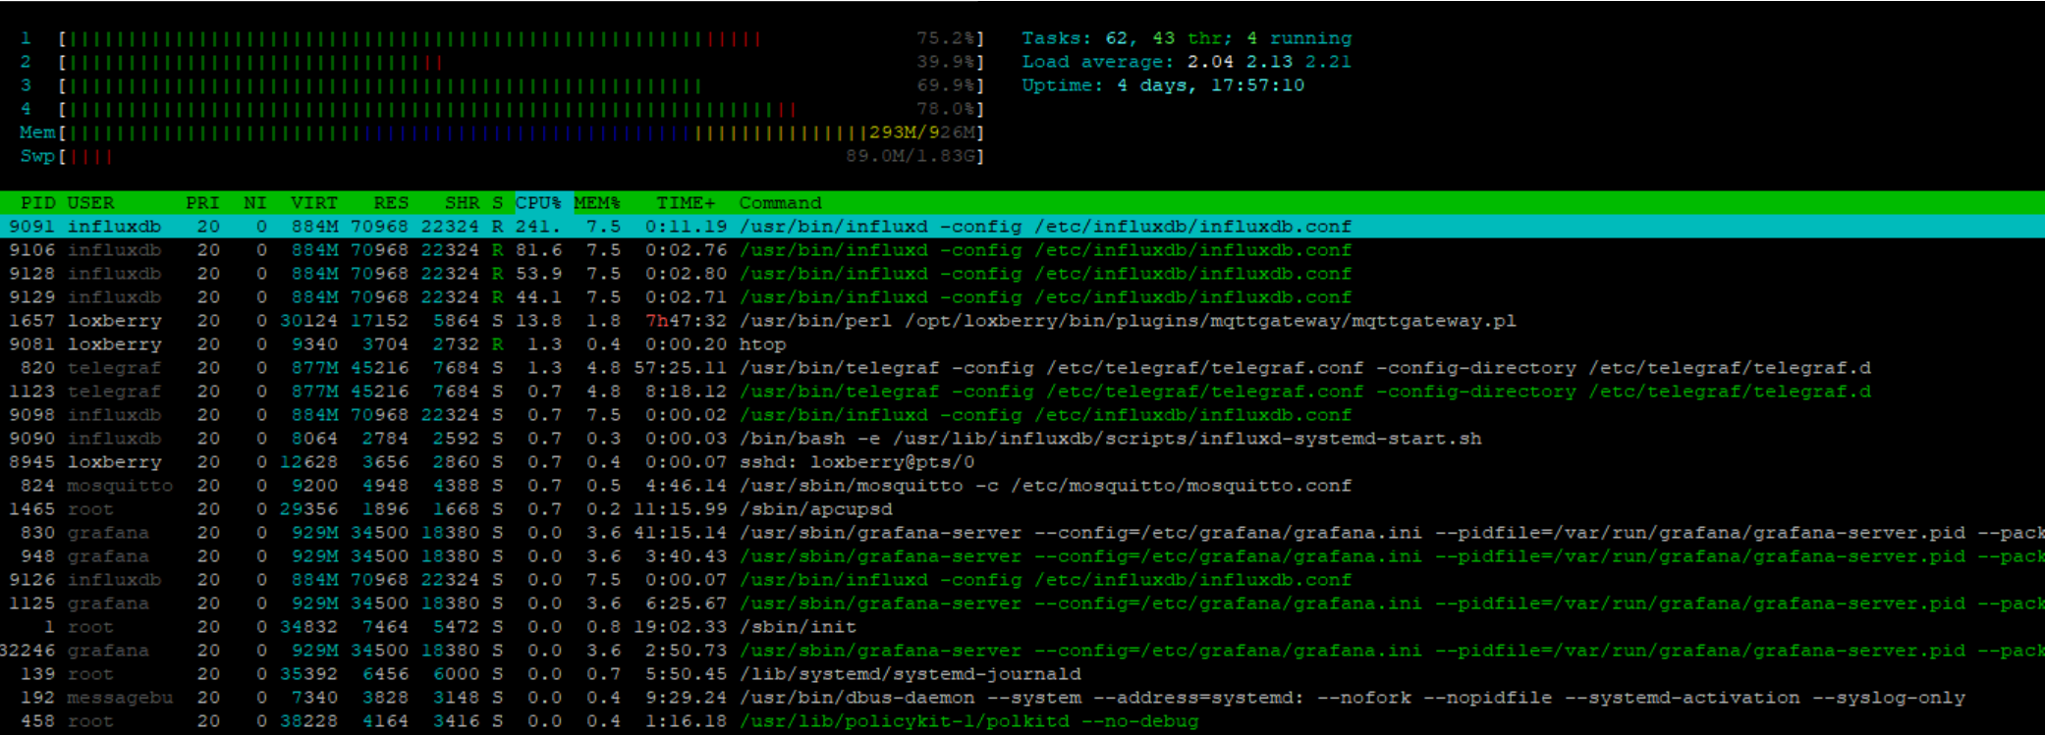Select the dbus-daemon process row PID 192
Viewport: 2045px width, 735px height.
pos(1022,698)
